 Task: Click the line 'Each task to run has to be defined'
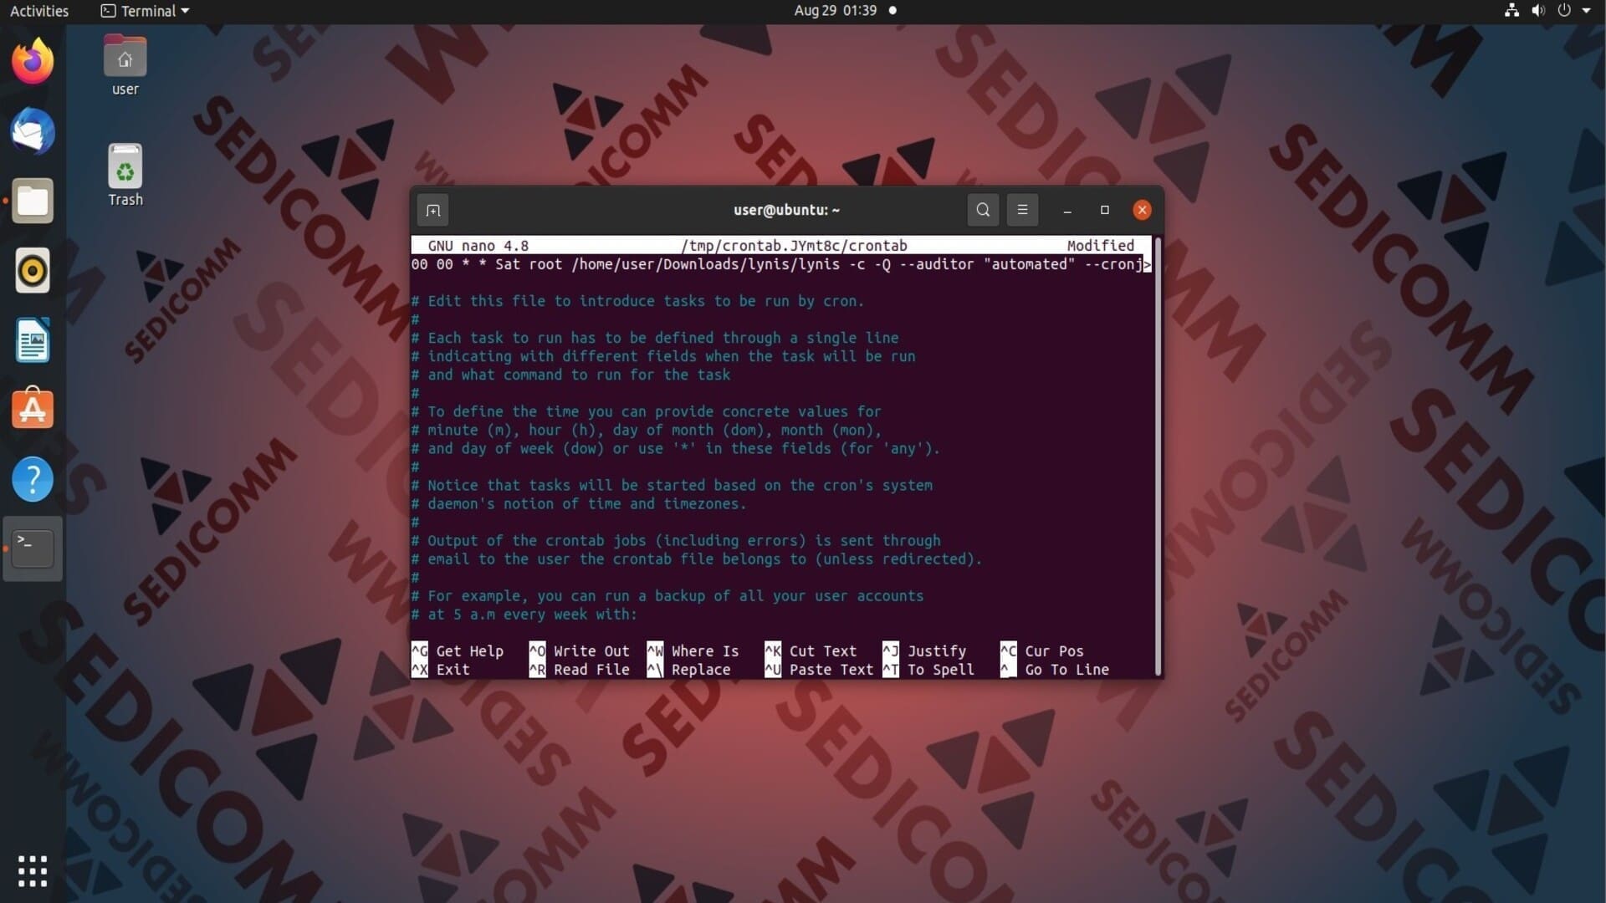[655, 338]
